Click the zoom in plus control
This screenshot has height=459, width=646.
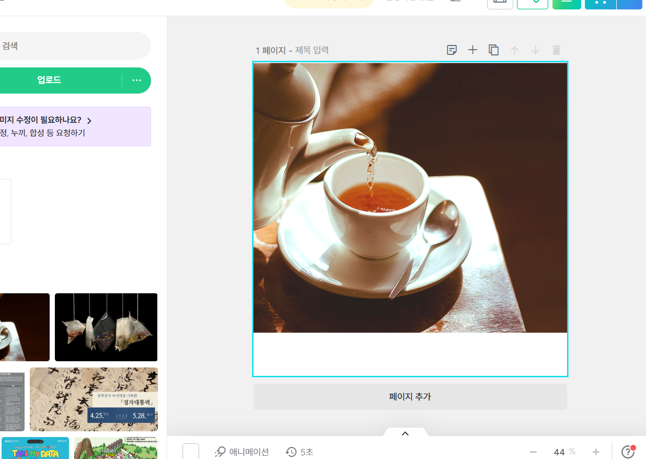tap(596, 452)
